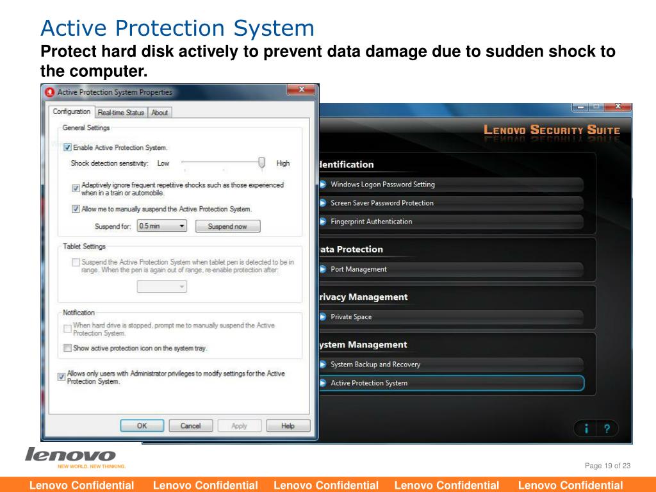Open Windows Logon Password Setting
656x492 pixels.
[452, 184]
